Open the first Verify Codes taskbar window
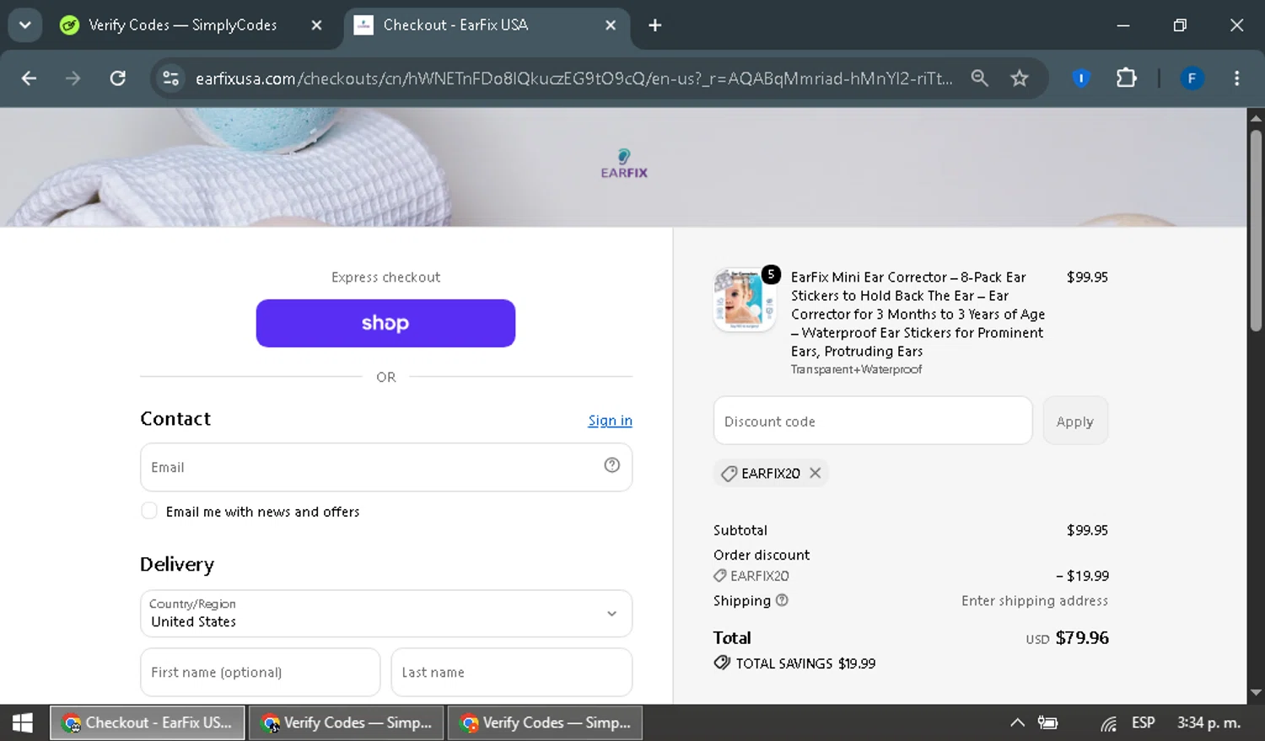1265x741 pixels. (347, 722)
